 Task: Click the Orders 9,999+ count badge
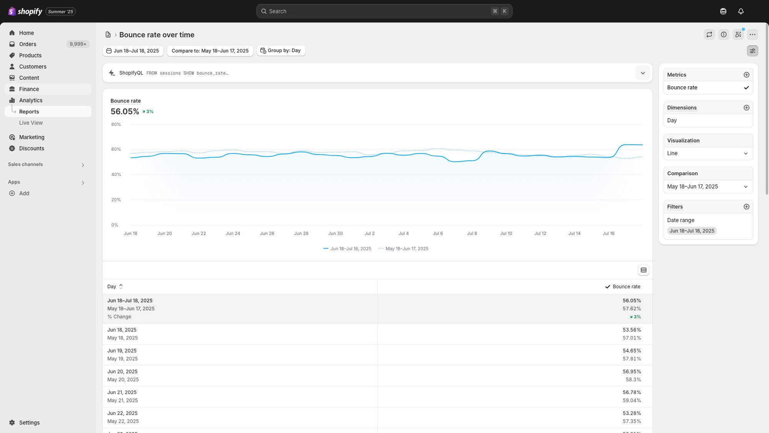[78, 44]
